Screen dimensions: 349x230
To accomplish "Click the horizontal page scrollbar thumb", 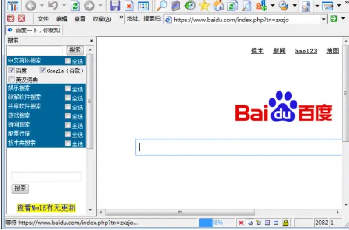I will point(180,212).
